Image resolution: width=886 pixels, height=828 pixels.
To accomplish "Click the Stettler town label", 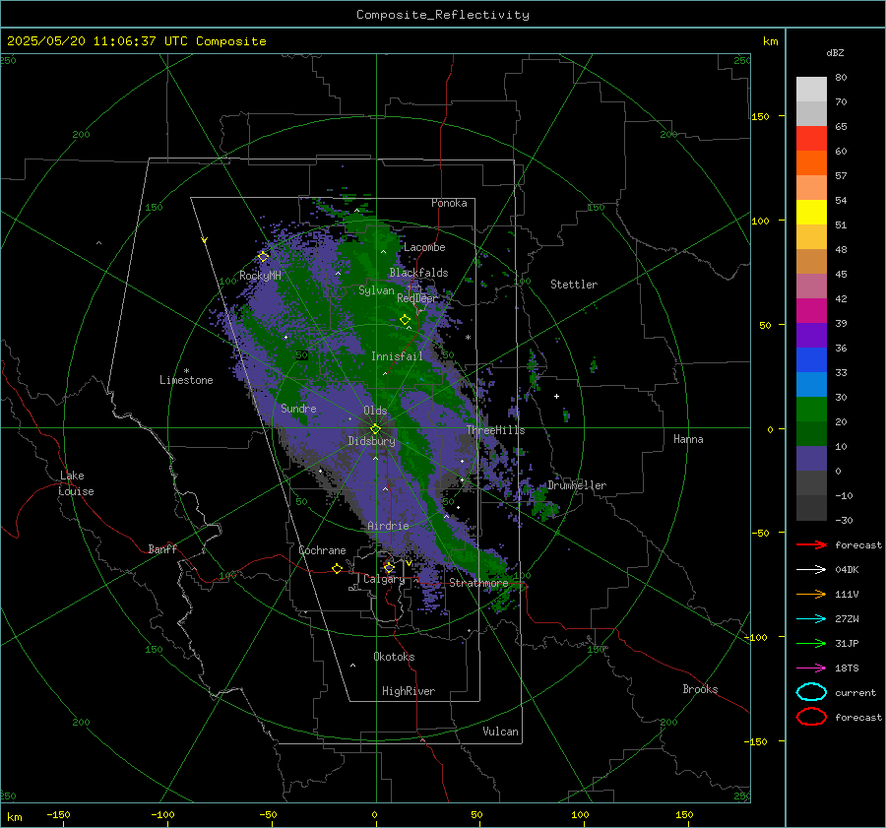I will 574,285.
